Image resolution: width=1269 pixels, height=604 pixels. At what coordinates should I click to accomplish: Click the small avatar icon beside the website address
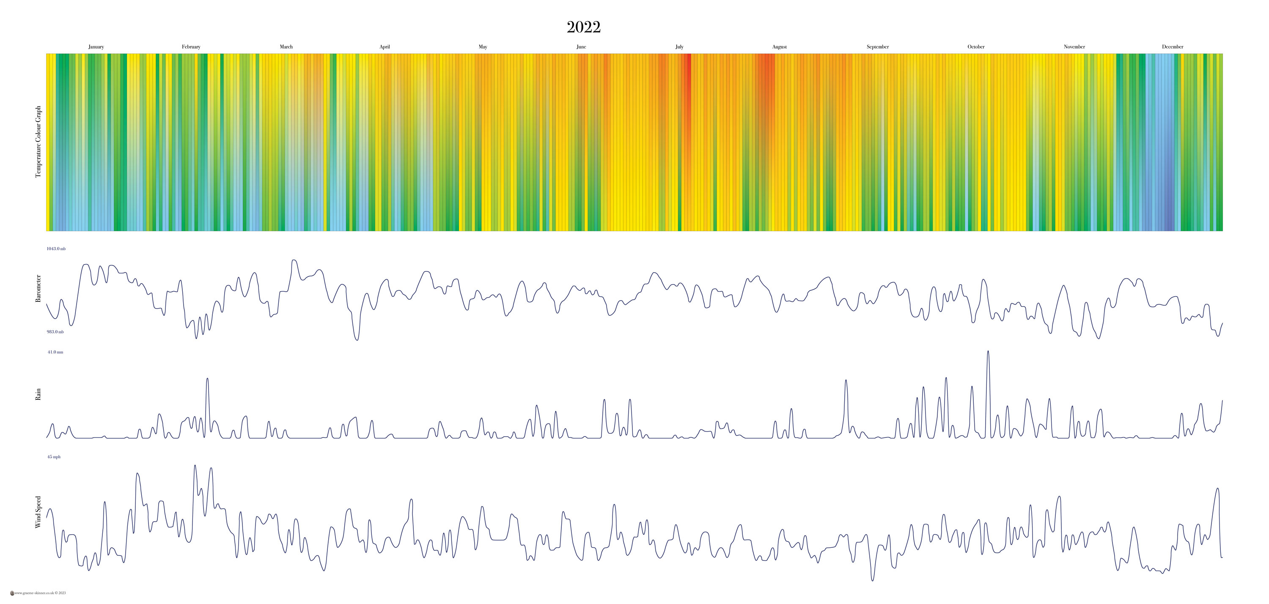[x=12, y=593]
